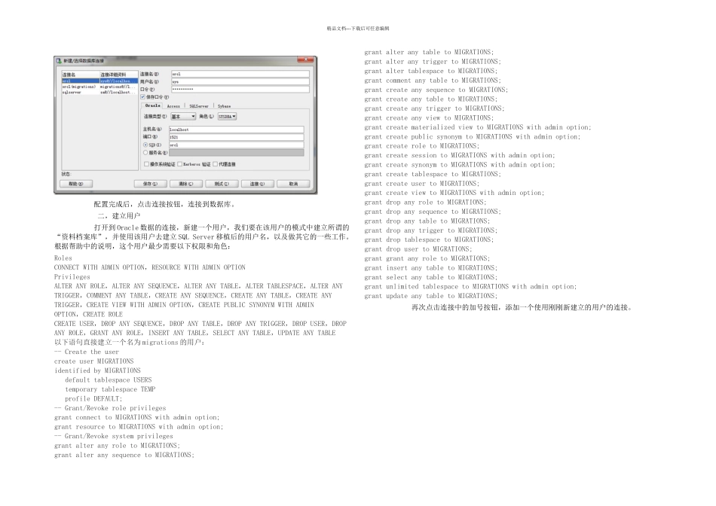This screenshot has width=716, height=506.
Task: Focus the 主机名 field containing localhost
Action: pos(236,130)
